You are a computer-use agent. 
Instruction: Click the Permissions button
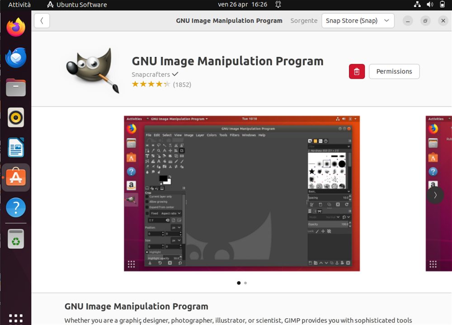394,71
